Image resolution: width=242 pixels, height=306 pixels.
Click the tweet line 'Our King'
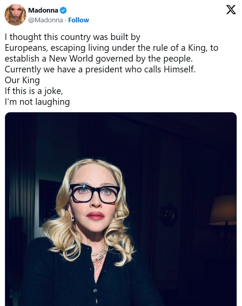[22, 80]
